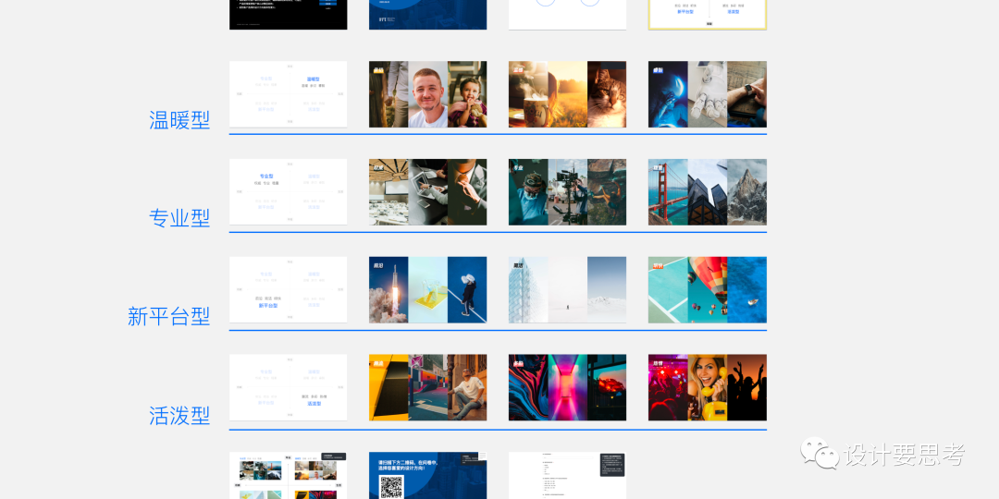
Task: Open the smiling man portrait photo
Action: pos(427,94)
